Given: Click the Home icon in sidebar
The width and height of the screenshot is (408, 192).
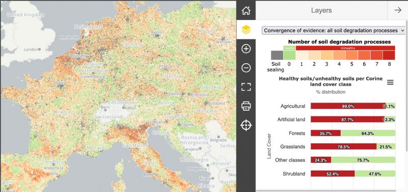Looking at the screenshot, I should tap(246, 10).
